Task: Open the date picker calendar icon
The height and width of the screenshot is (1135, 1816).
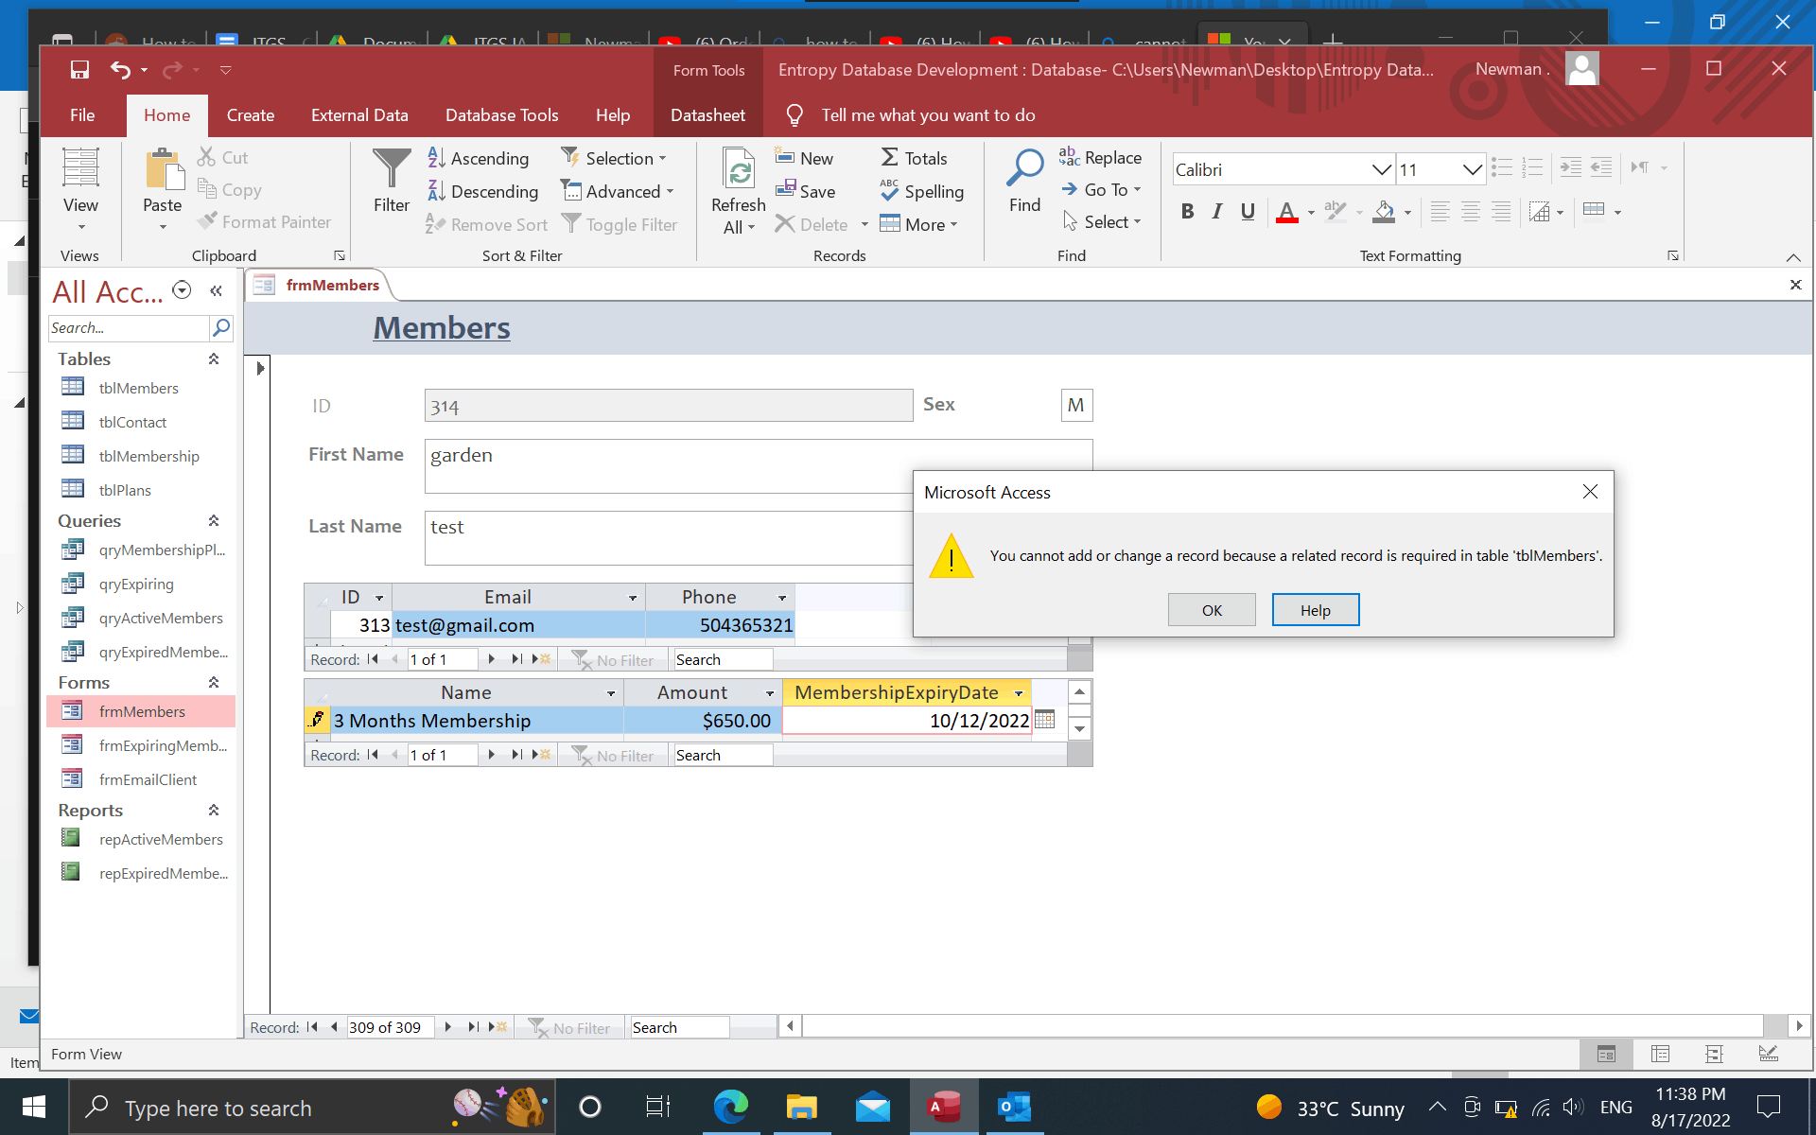Action: [1044, 720]
